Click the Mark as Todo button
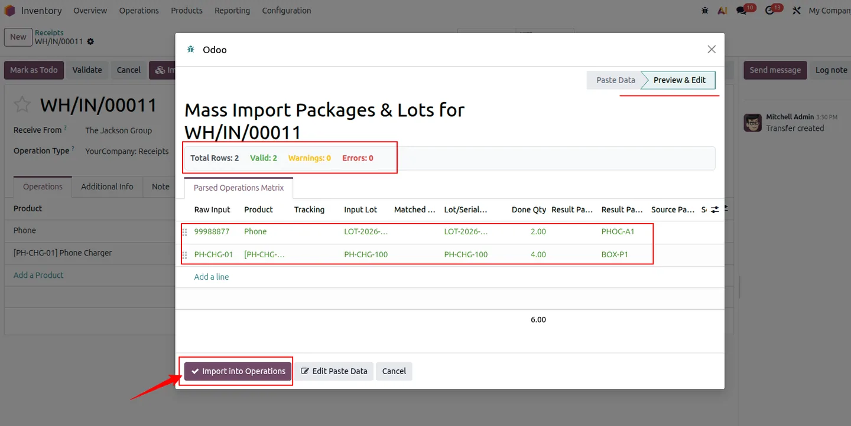Image resolution: width=851 pixels, height=426 pixels. 34,70
